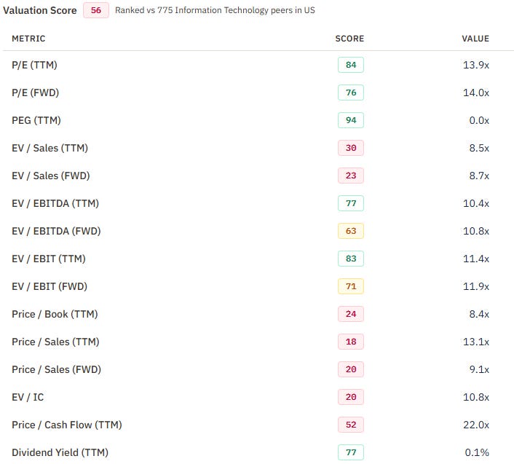This screenshot has height=464, width=514.
Task: Click score badge 20 for EV / IC
Action: tap(351, 397)
